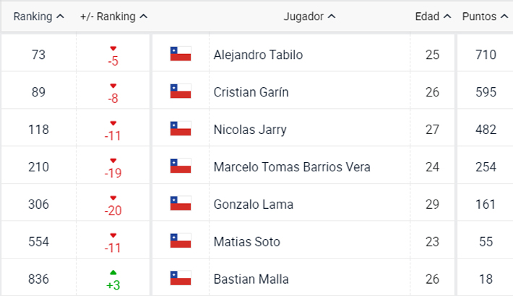Click the green up arrow above +3

coord(113,272)
